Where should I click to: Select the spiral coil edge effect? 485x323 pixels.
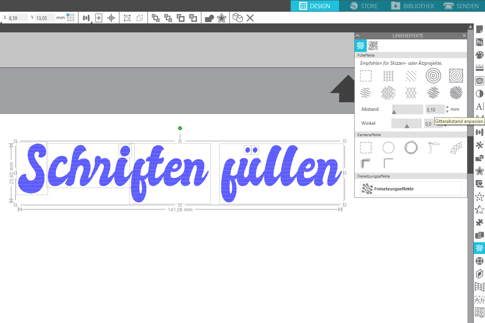click(x=456, y=148)
